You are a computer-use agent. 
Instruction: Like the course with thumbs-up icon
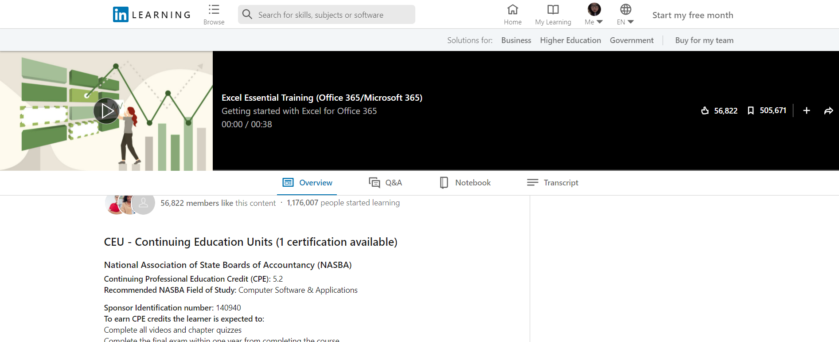coord(705,110)
